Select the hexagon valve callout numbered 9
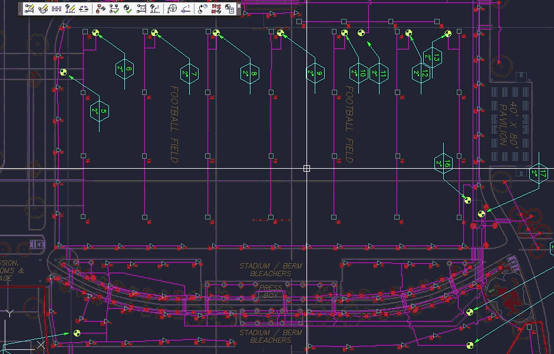 (x=315, y=73)
